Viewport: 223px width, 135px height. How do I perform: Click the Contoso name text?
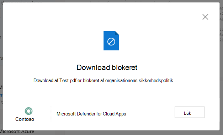25,119
